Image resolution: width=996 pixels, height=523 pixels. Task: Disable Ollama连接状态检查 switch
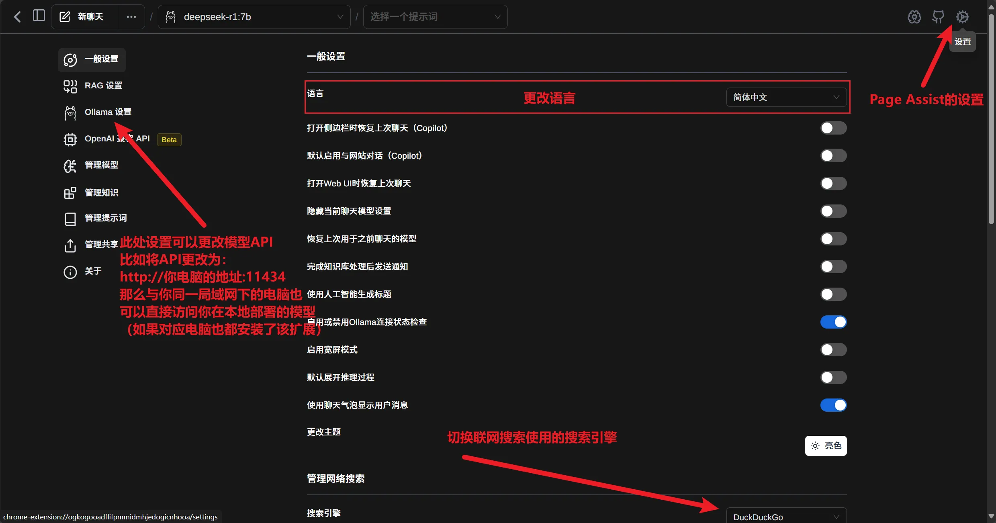(x=833, y=322)
